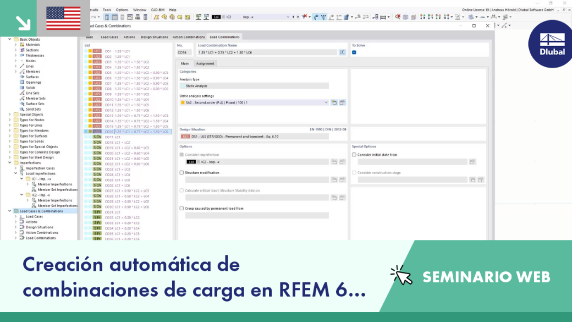Open the CAD-BIM menu
Screen dimensions: 572x322
(158, 10)
